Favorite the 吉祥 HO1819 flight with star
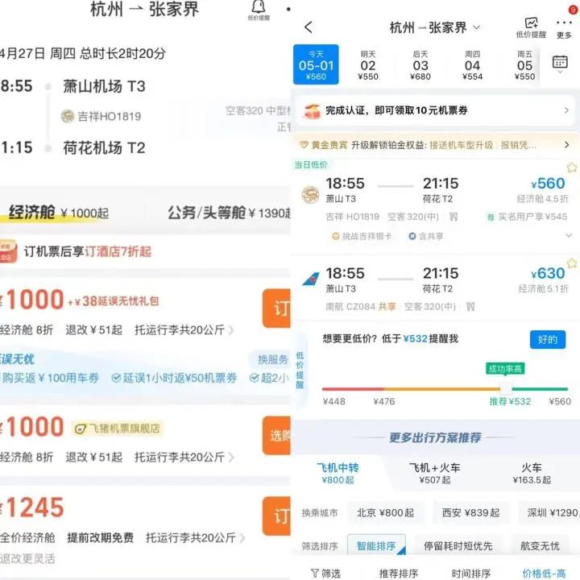580x580 pixels. click(x=572, y=168)
